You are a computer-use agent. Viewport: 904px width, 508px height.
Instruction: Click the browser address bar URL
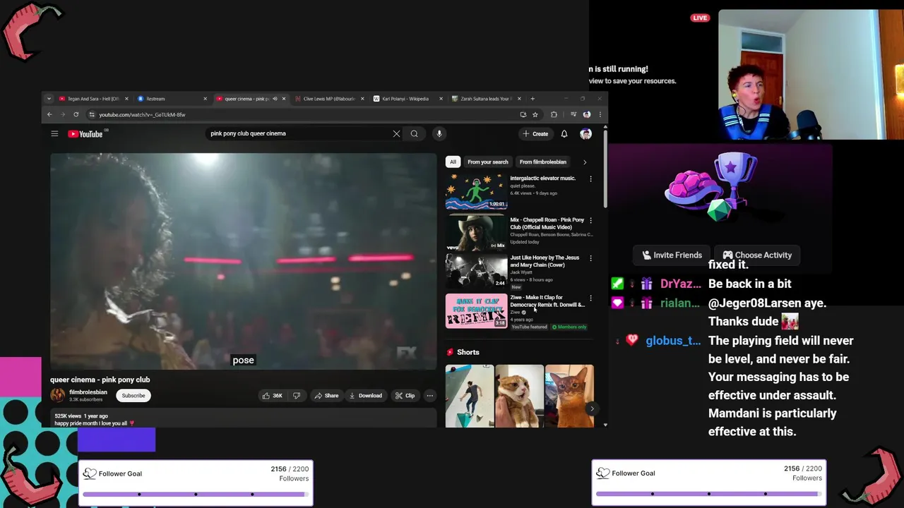tap(142, 115)
